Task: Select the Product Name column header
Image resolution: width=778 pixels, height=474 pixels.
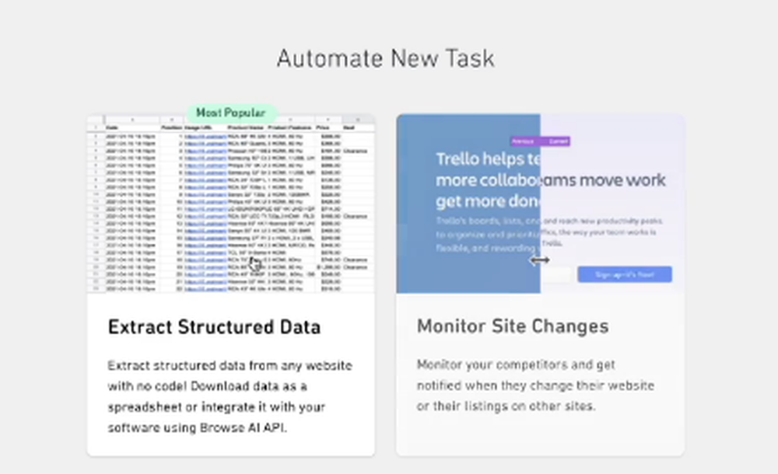Action: tap(247, 127)
